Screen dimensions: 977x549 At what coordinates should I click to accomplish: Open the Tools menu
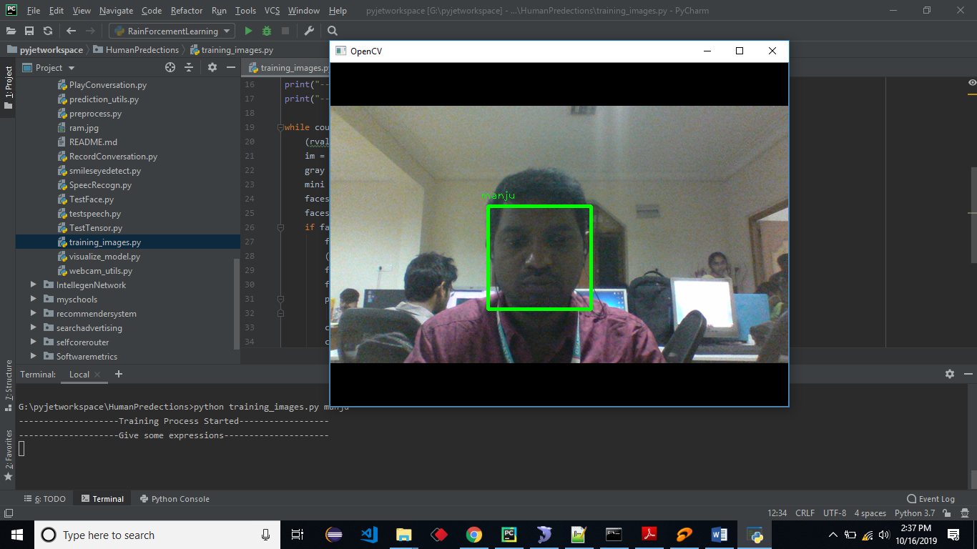245,11
